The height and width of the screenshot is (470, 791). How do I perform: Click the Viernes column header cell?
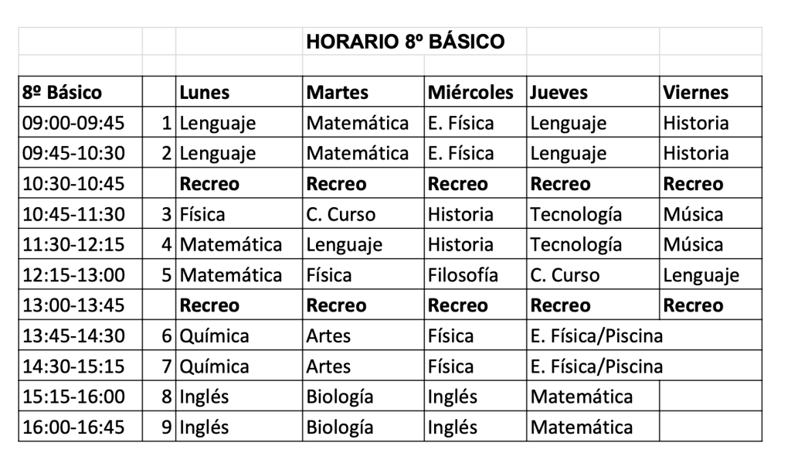pyautogui.click(x=710, y=93)
